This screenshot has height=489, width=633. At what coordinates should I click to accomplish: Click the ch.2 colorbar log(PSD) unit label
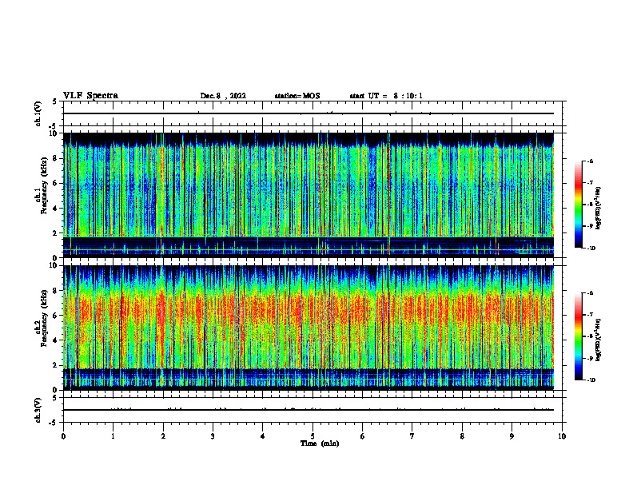tap(599, 340)
